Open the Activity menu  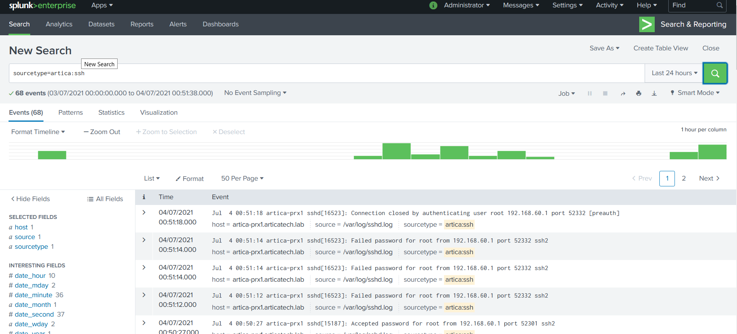point(610,5)
